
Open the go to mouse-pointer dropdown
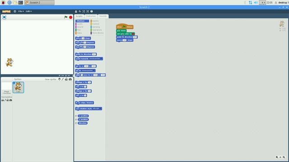[x=88, y=71]
